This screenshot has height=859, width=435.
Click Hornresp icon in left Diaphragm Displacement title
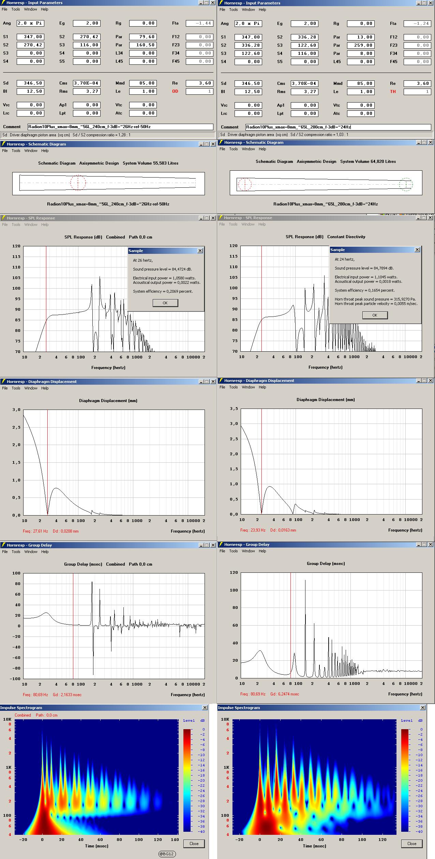pos(3,382)
